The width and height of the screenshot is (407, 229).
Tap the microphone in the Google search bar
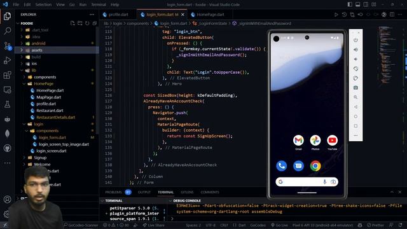click(325, 182)
